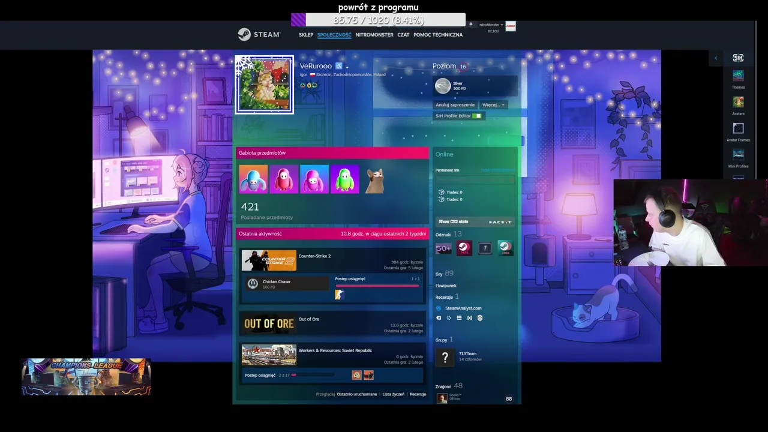Click the 50+ games badge icon

[443, 248]
